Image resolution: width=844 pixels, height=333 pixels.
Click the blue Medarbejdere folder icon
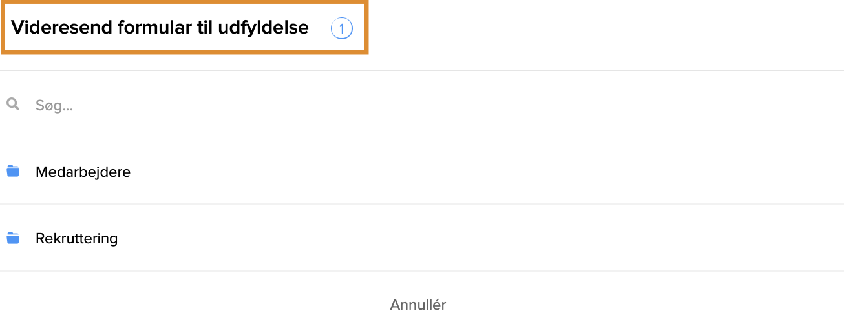[13, 171]
